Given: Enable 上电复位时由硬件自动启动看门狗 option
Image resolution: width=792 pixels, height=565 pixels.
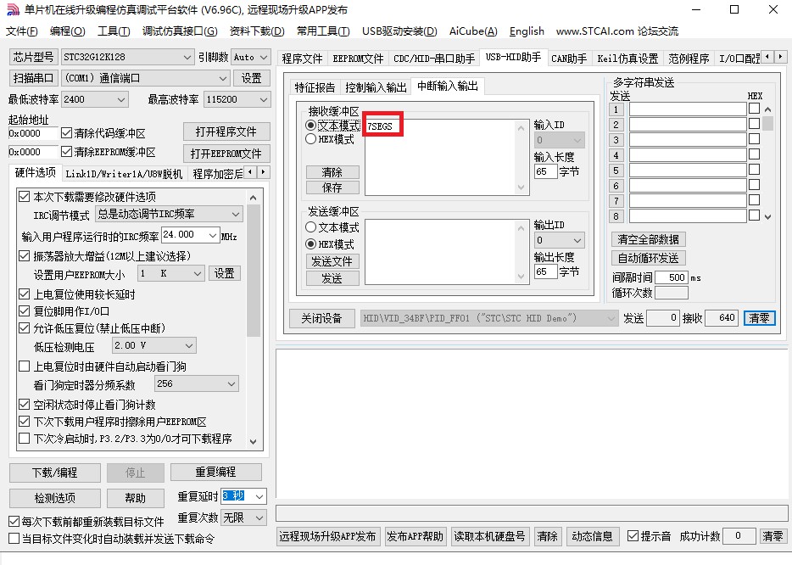Looking at the screenshot, I should [24, 366].
